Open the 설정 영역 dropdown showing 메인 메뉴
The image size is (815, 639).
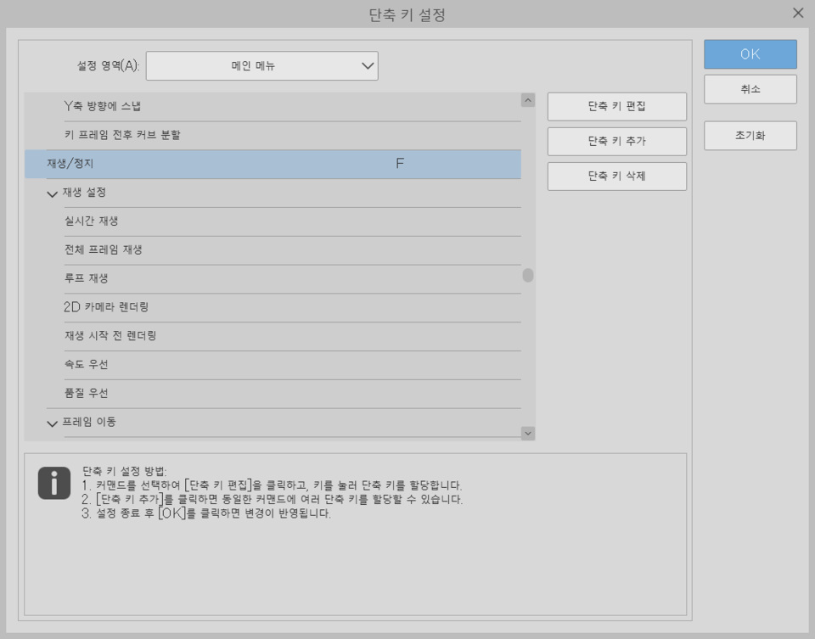point(263,66)
